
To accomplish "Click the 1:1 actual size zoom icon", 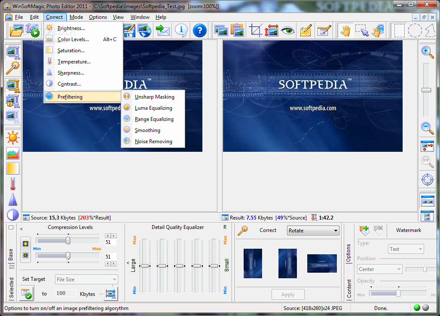I will [x=427, y=162].
